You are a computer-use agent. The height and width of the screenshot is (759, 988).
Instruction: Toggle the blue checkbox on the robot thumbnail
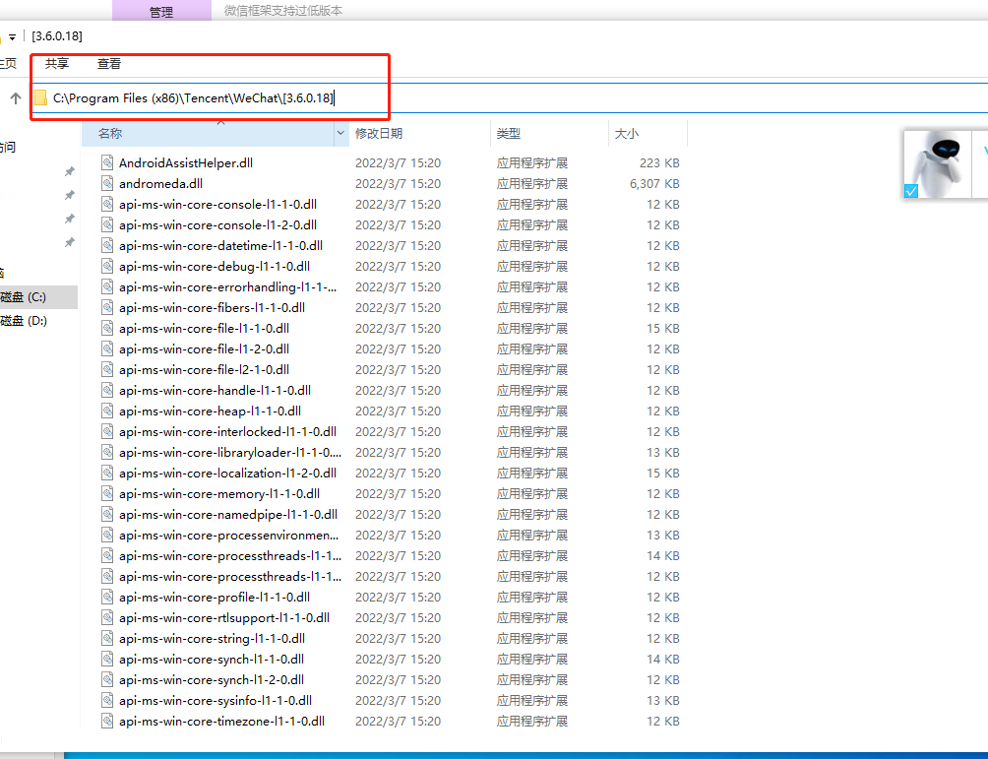911,191
